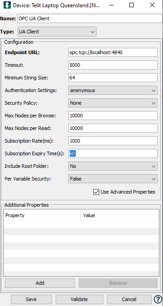Screen dimensions: 163x306
Task: Click the Subscription Rate(ms) field
Action: point(113,141)
